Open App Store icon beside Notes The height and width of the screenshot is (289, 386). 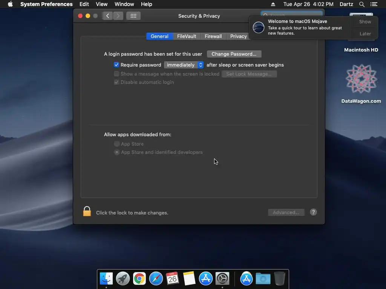click(x=205, y=278)
